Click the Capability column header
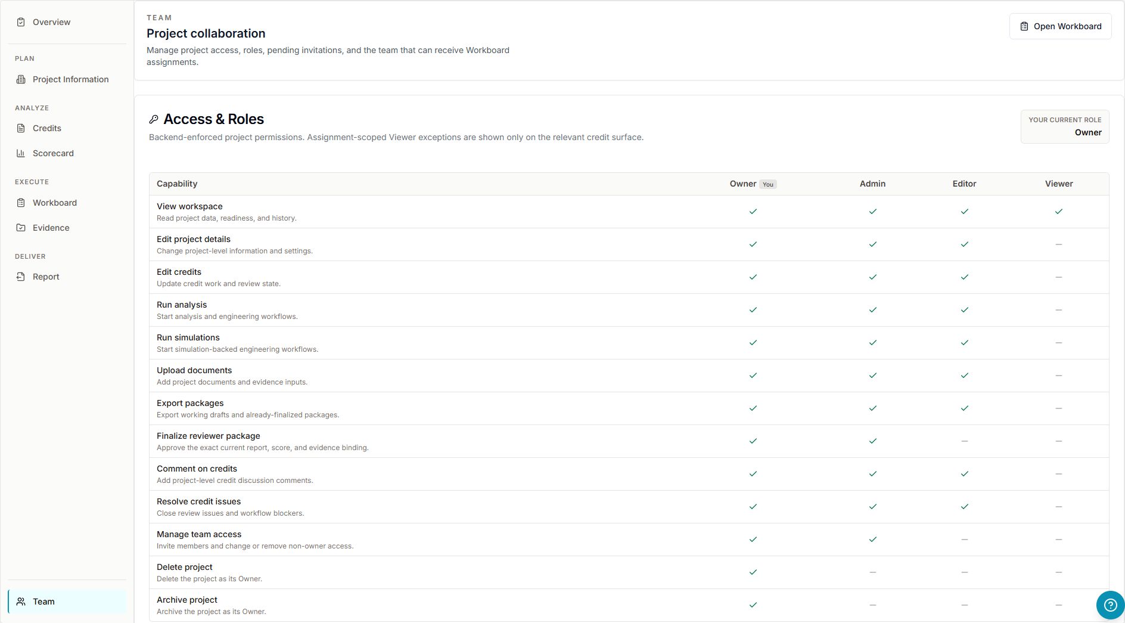The image size is (1125, 623). click(x=177, y=184)
